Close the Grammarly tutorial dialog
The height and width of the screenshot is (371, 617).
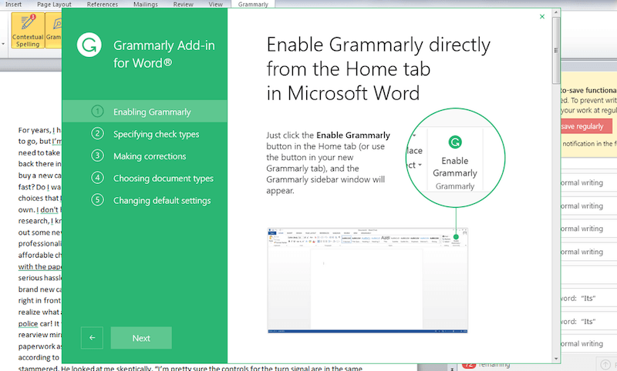pos(542,16)
